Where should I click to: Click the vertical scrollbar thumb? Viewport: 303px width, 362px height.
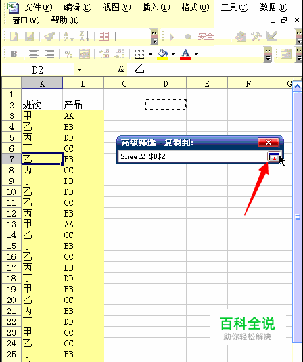coord(297,217)
